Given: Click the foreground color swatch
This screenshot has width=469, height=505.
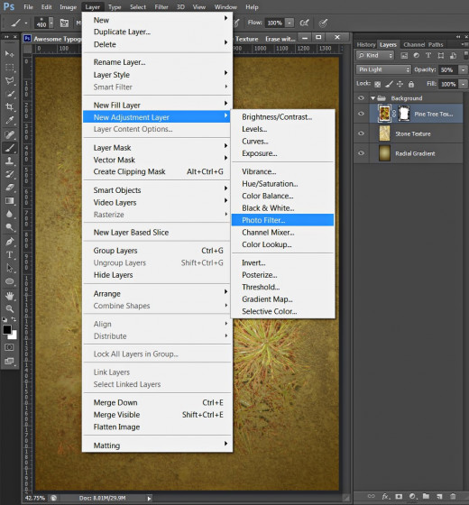Looking at the screenshot, I should pyautogui.click(x=7, y=329).
